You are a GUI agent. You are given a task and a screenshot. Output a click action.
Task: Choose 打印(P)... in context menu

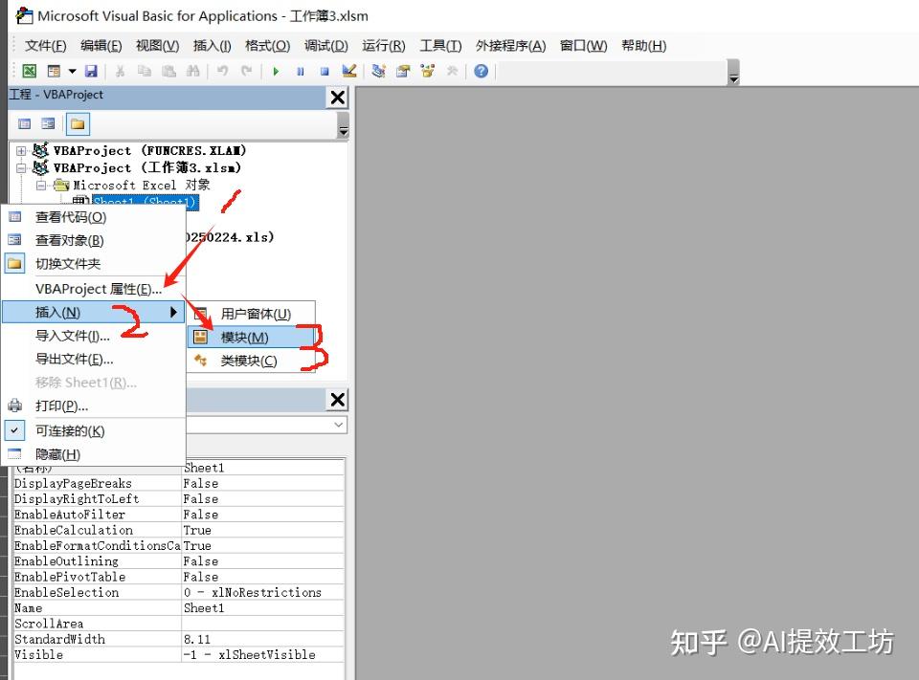click(94, 406)
